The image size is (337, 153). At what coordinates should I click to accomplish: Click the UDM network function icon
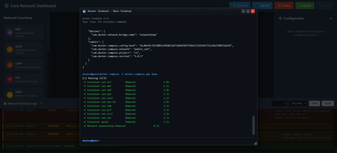10,65
